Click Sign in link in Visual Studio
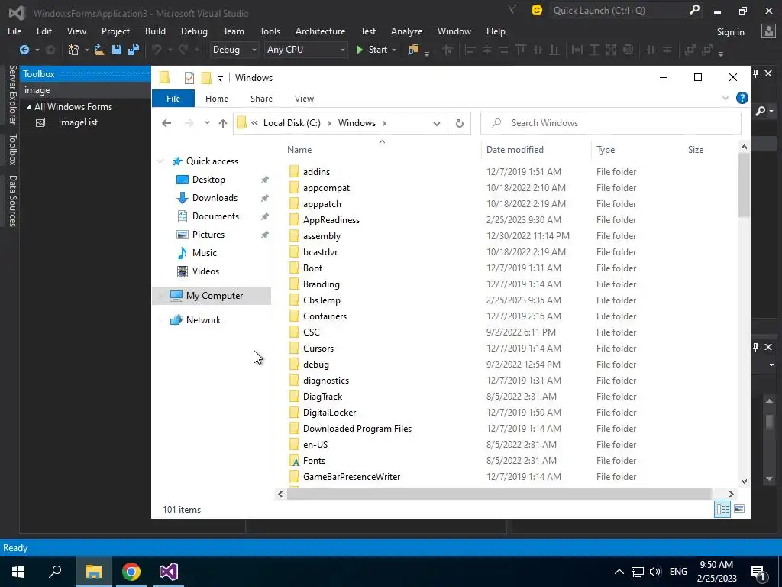Image resolution: width=782 pixels, height=587 pixels. pyautogui.click(x=730, y=32)
